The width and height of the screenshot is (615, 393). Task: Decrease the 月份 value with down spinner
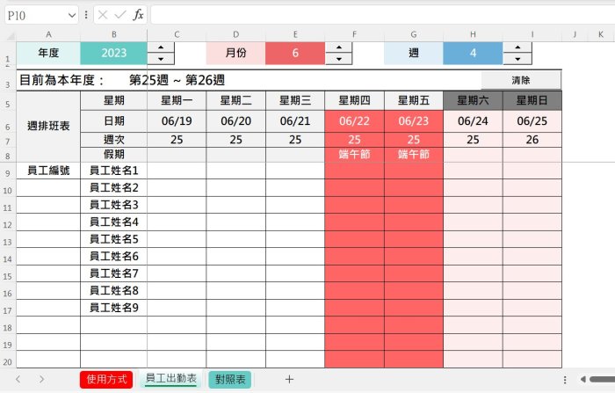pyautogui.click(x=339, y=59)
